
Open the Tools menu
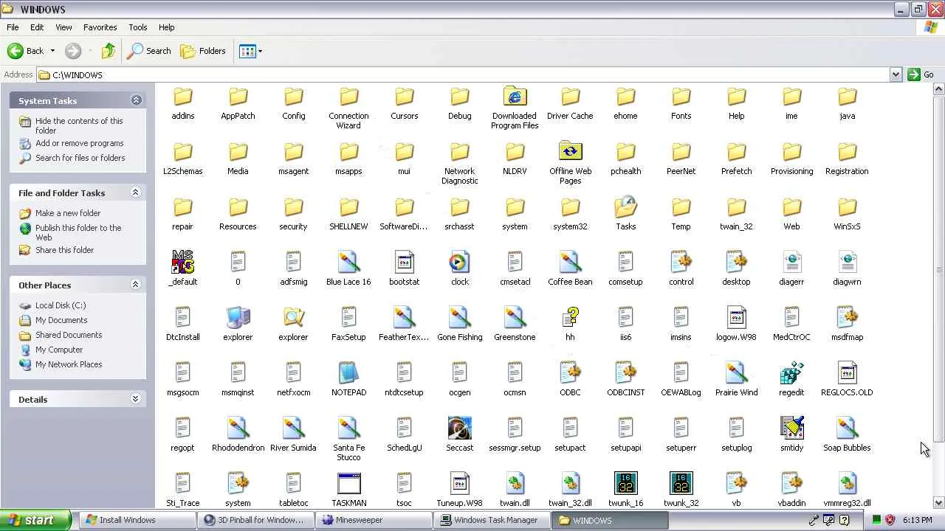138,27
